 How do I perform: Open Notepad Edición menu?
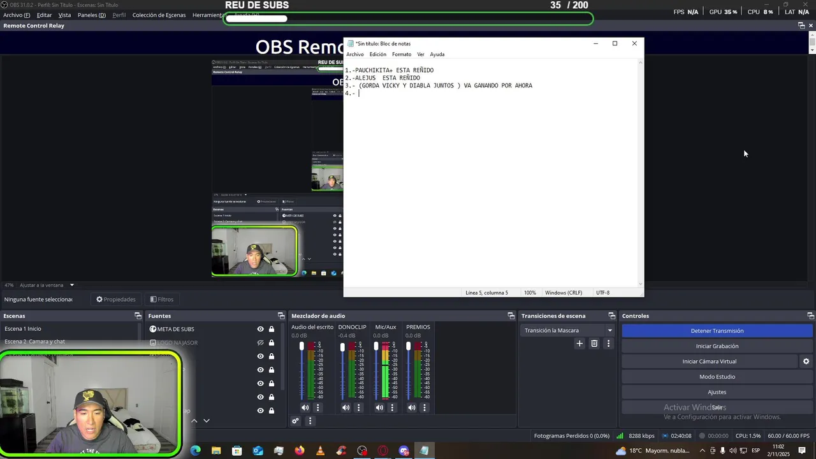pyautogui.click(x=378, y=54)
